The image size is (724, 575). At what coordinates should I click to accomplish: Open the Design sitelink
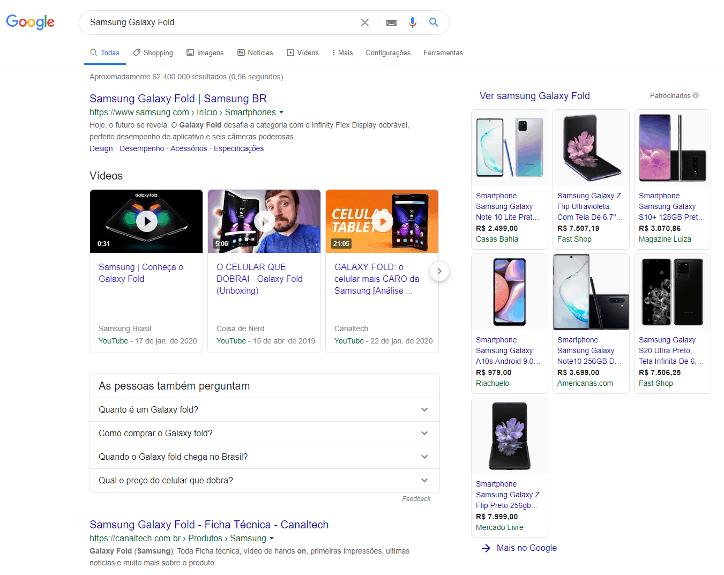(101, 148)
